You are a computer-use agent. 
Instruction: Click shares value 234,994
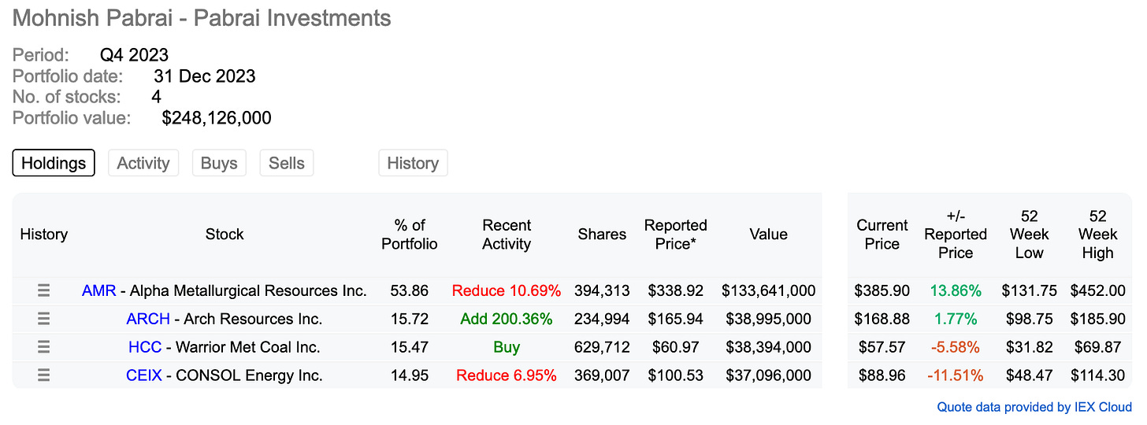click(603, 320)
